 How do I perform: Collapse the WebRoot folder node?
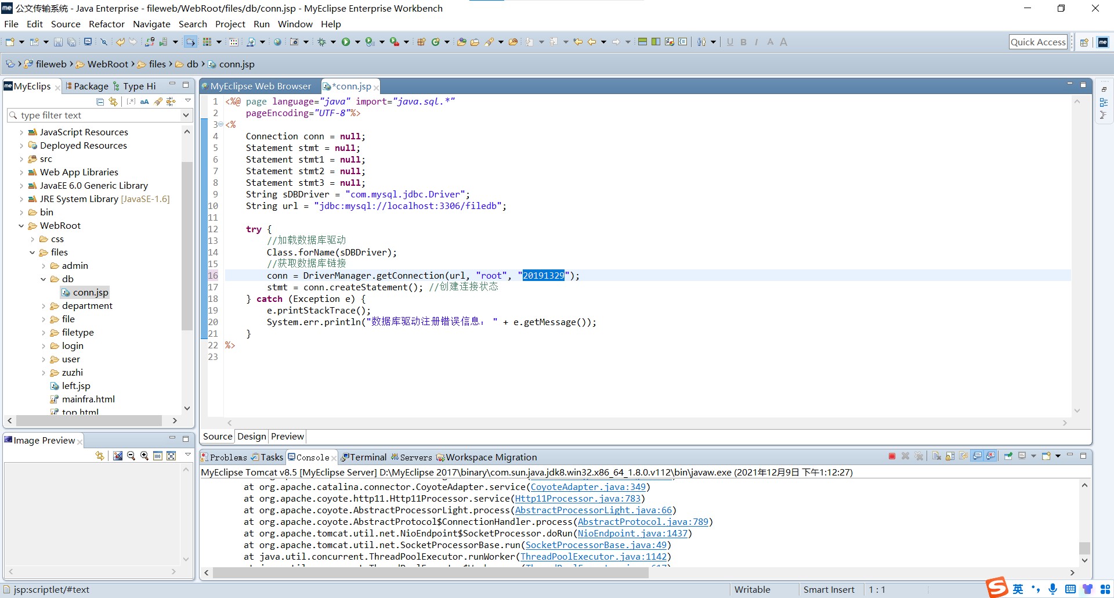coord(21,226)
